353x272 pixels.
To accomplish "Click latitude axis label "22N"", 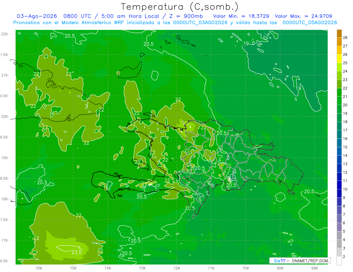I will [4, 34].
